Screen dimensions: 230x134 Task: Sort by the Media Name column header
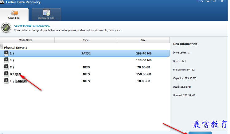pos(27,40)
